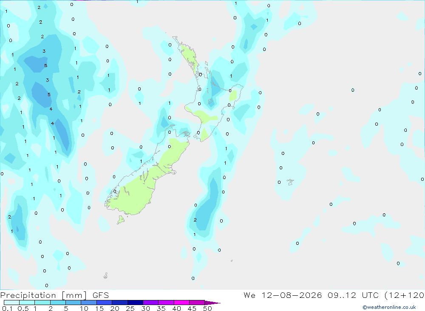Viewport: 425px width, 311px height.
Task: Choose the 5–10 mm legend color swatch
Action: 74,303
